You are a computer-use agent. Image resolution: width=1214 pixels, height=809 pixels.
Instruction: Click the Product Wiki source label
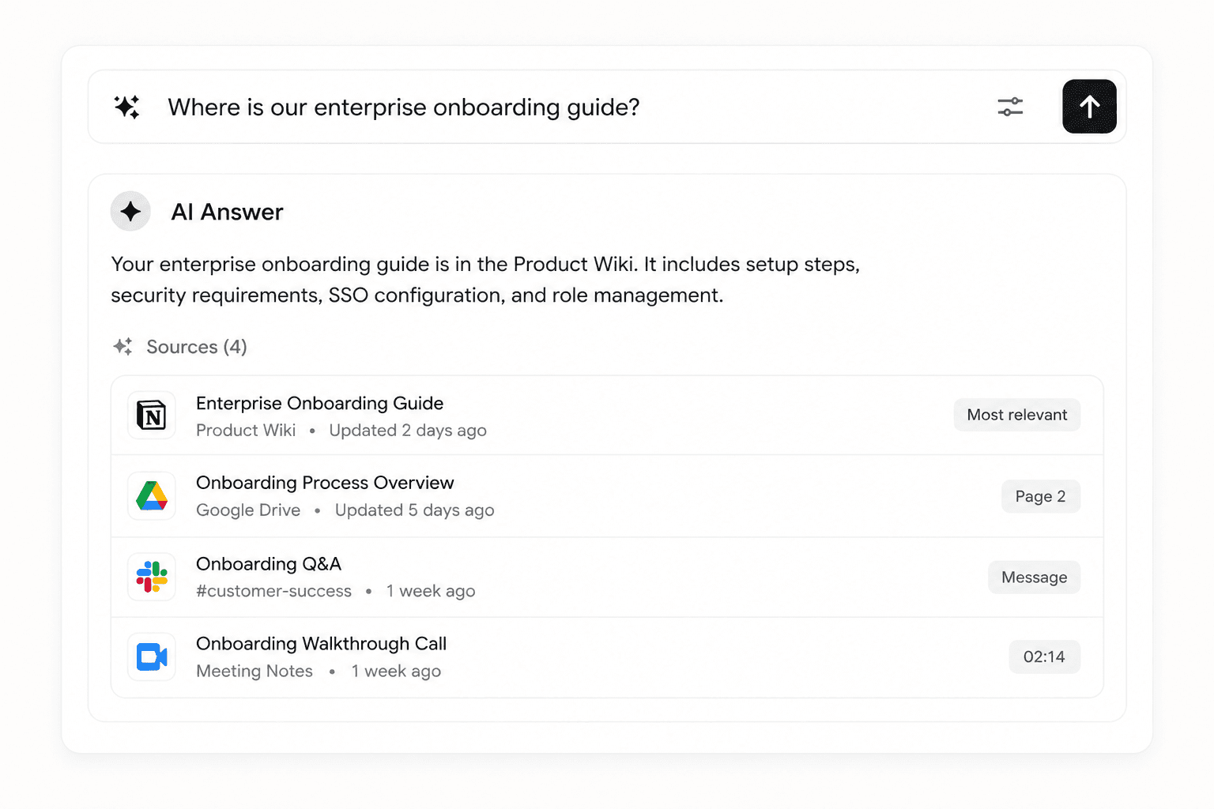246,431
